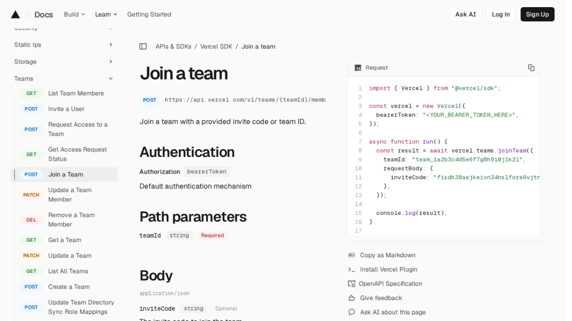Click the Authentication heading
This screenshot has height=321, width=572.
pyautogui.click(x=187, y=152)
